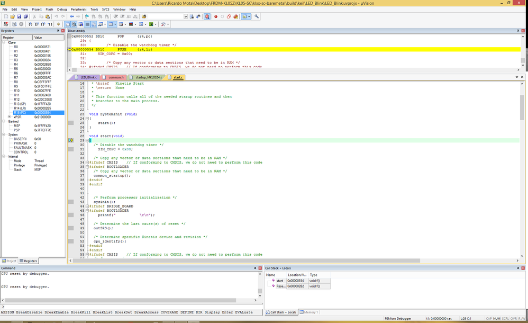The image size is (528, 323).
Task: Close the Registers panel with red X
Action: coord(63,31)
